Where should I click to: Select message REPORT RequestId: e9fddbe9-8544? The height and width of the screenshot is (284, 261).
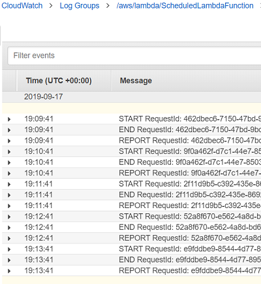coord(190,271)
